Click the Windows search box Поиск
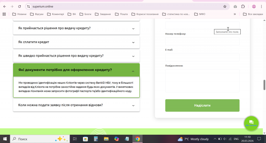266x143 pixels. (x=40, y=139)
